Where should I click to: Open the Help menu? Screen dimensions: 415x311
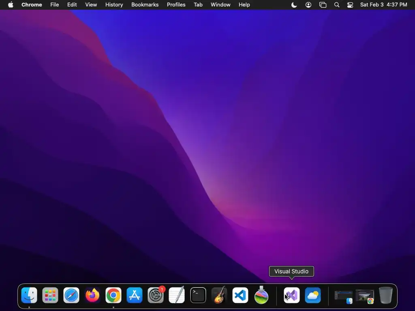tap(244, 5)
